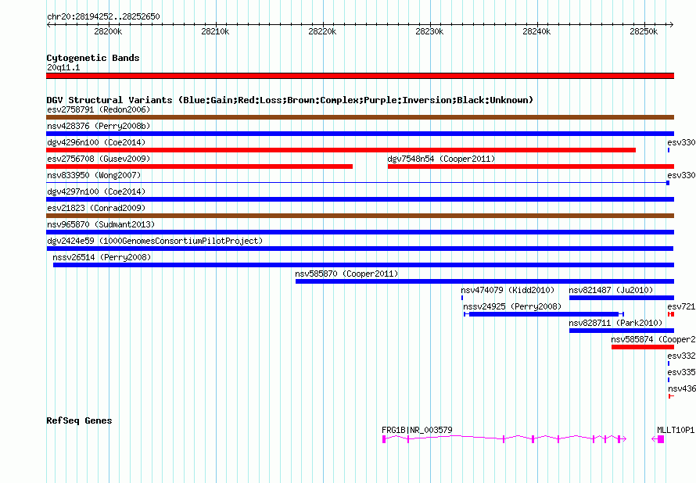This screenshot has width=696, height=483.
Task: Click the 28210k ruler tick label
Action: 215,31
